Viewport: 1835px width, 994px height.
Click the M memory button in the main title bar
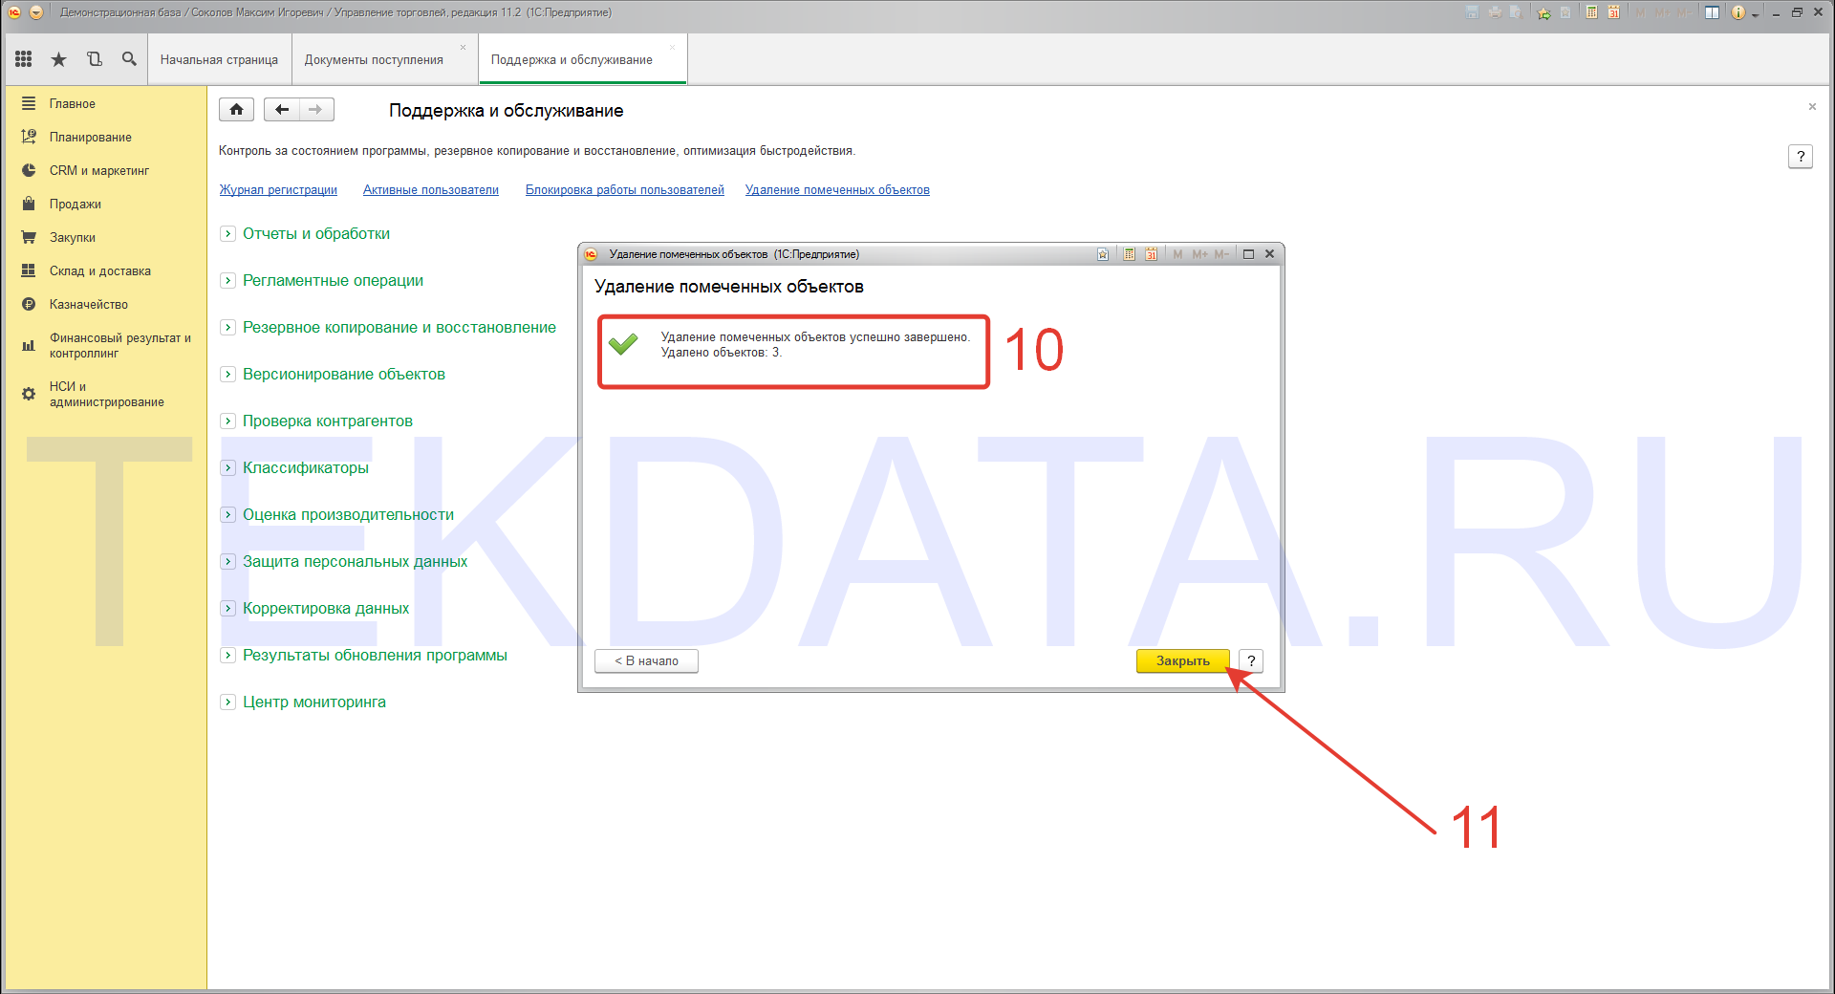tap(1641, 12)
